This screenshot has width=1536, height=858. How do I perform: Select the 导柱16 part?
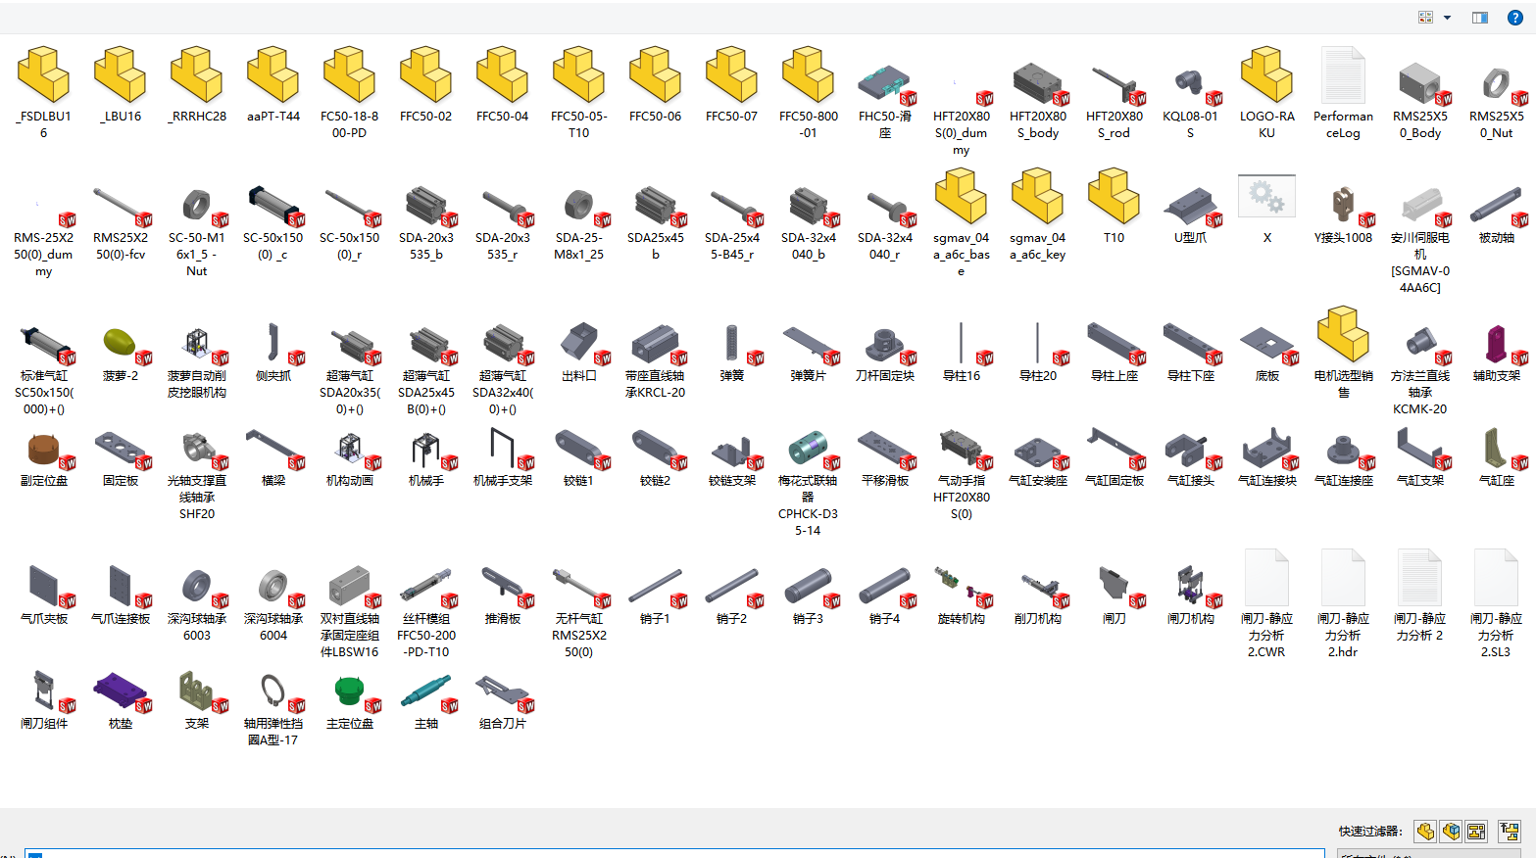tap(962, 353)
